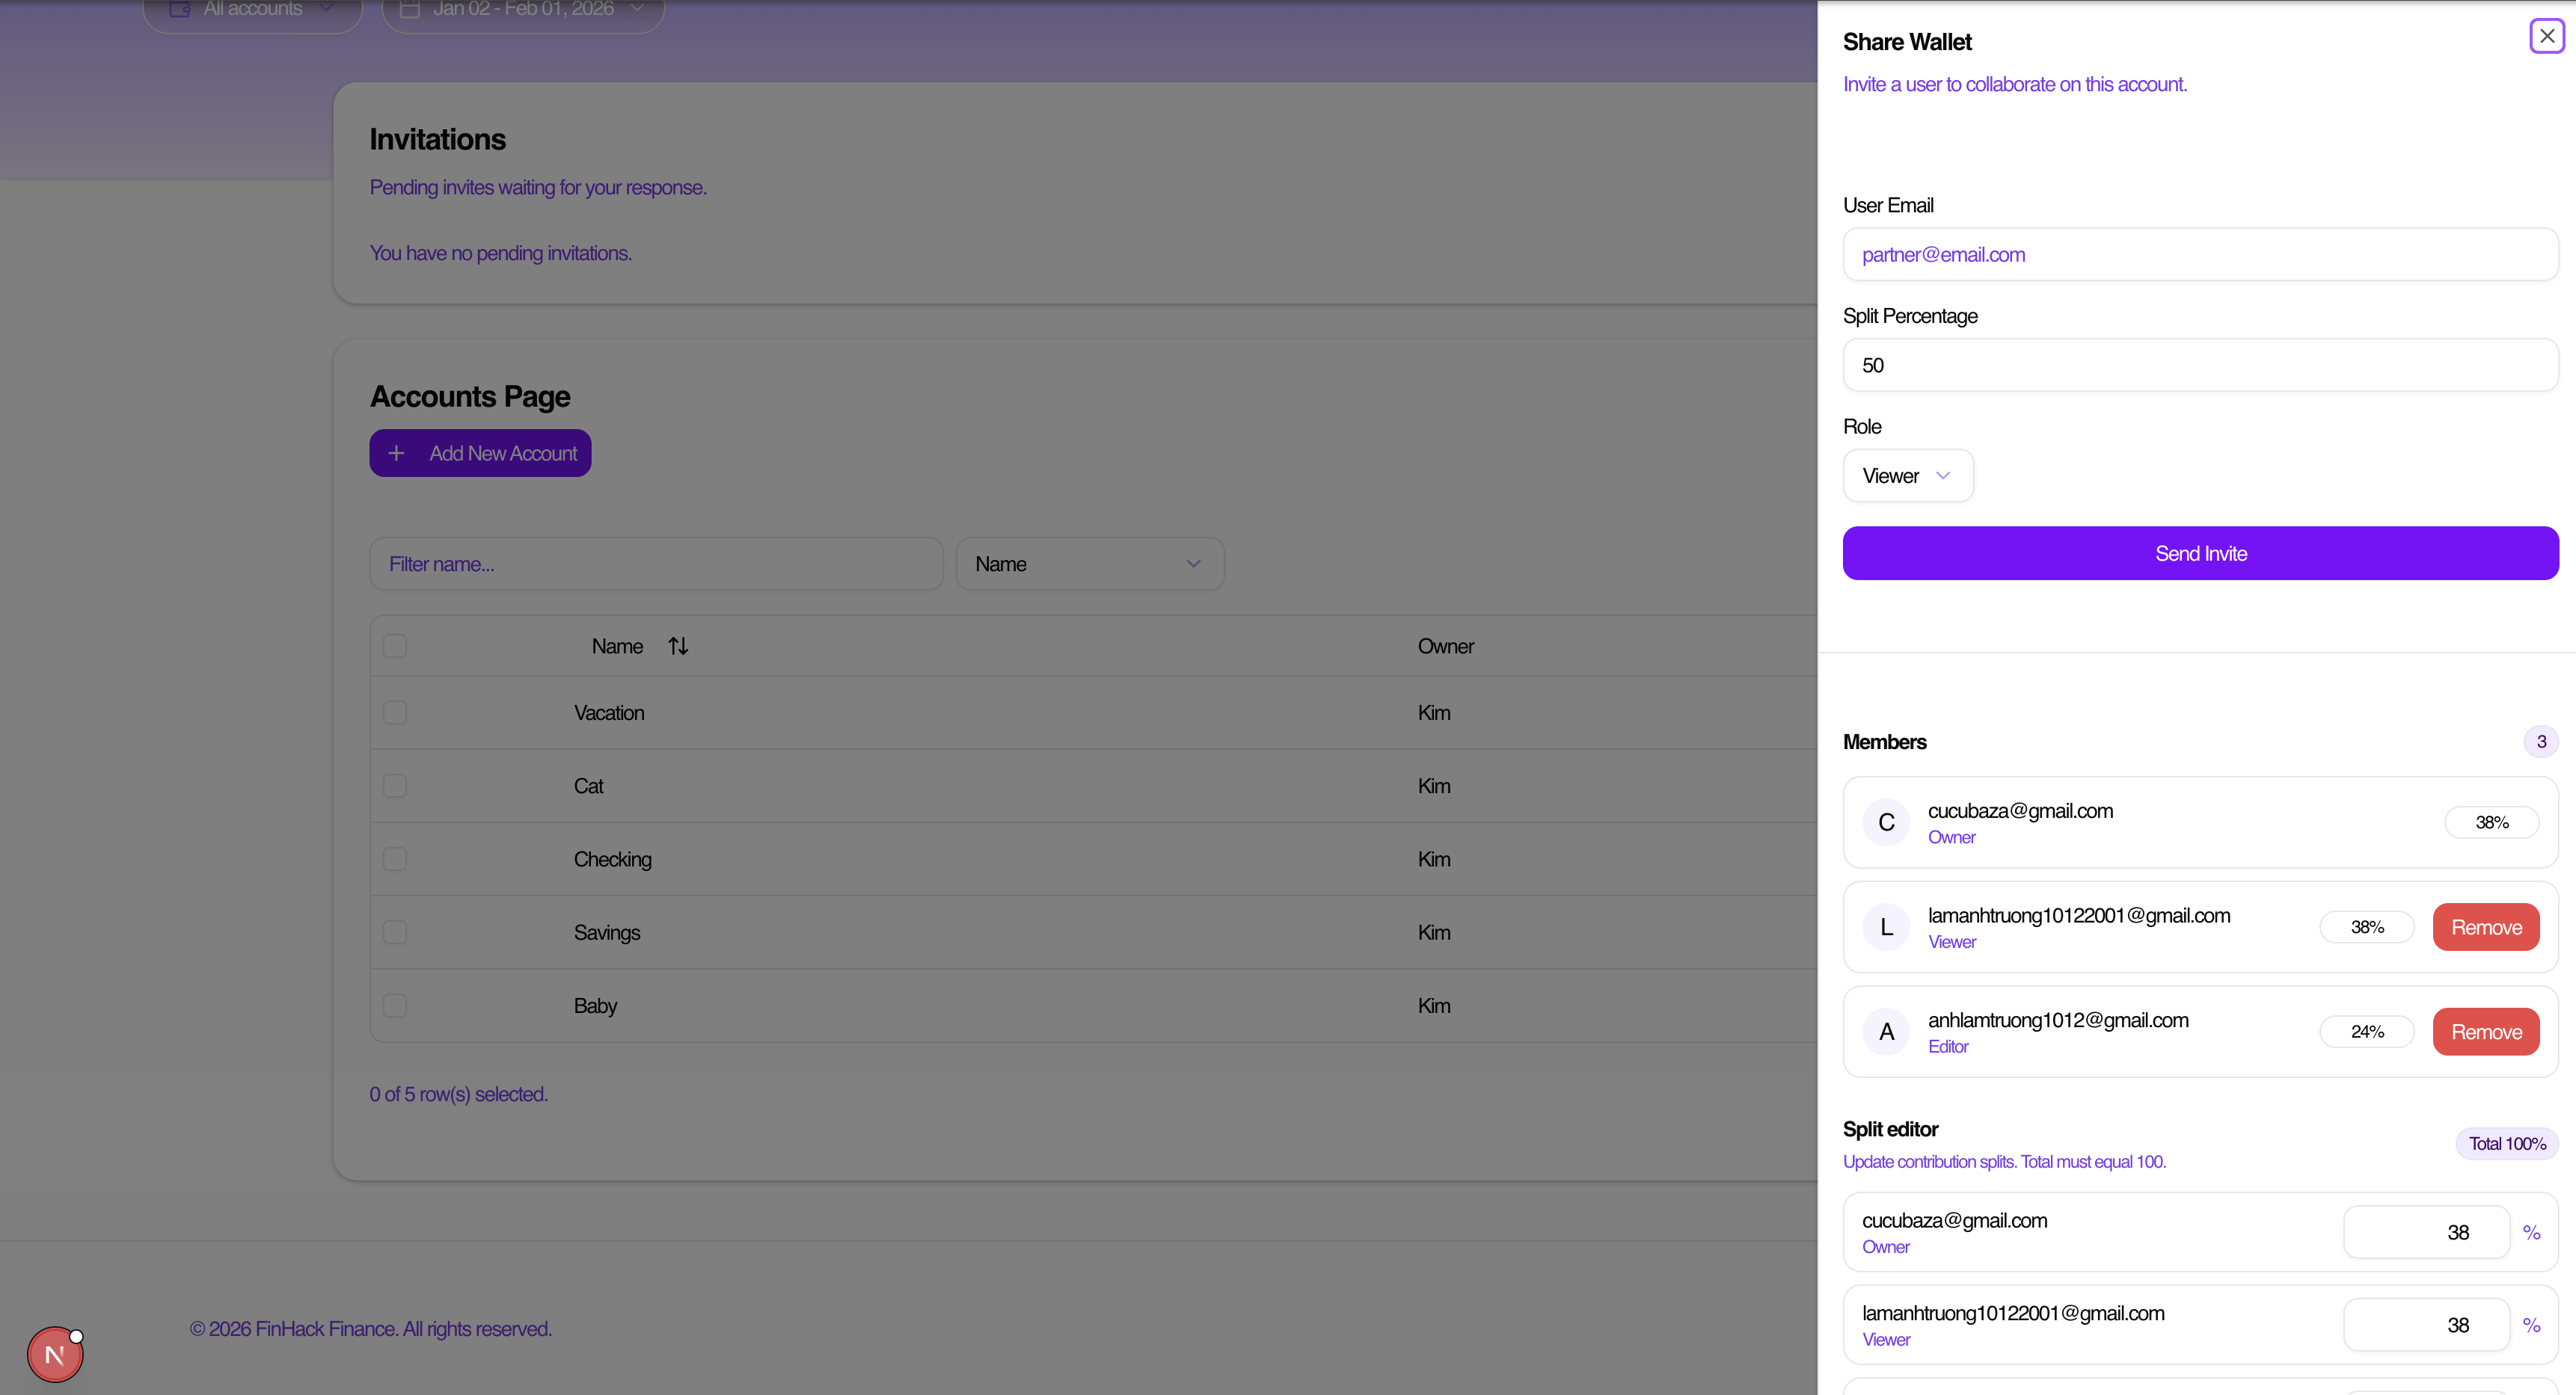Click the red N avatar badge
2576x1395 pixels.
coord(54,1355)
